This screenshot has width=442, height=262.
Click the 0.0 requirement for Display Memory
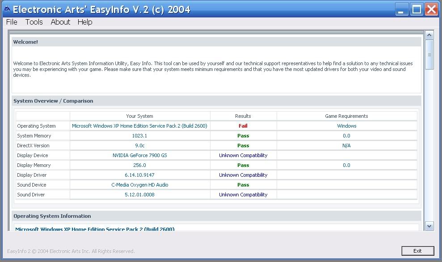point(346,165)
